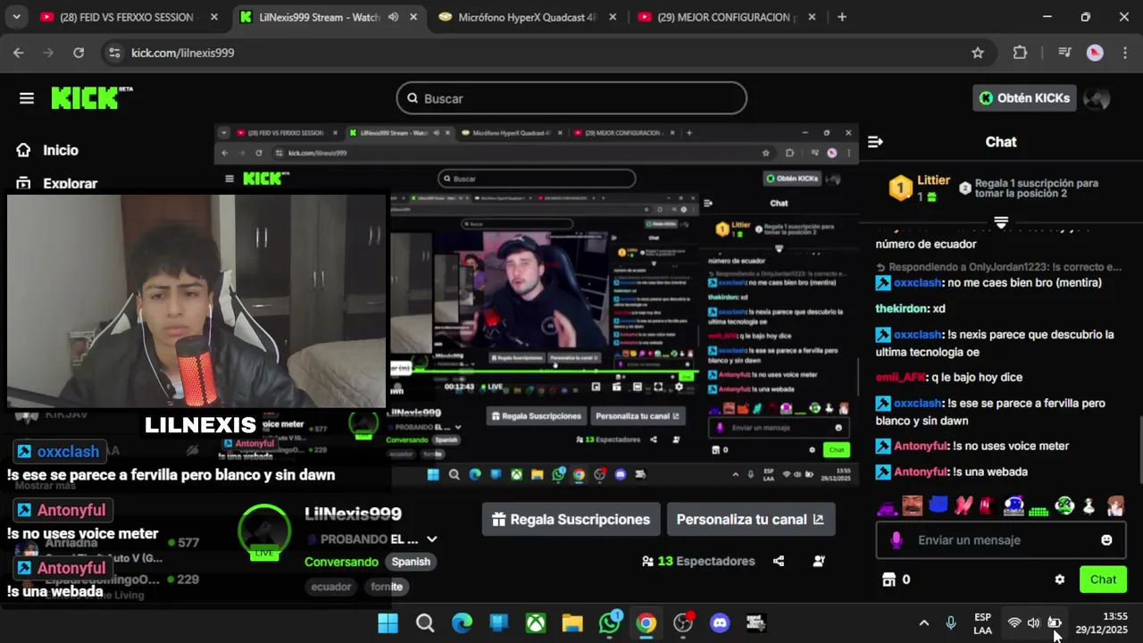View site information icon in address bar
Screen dimensions: 1143x643
click(x=114, y=53)
